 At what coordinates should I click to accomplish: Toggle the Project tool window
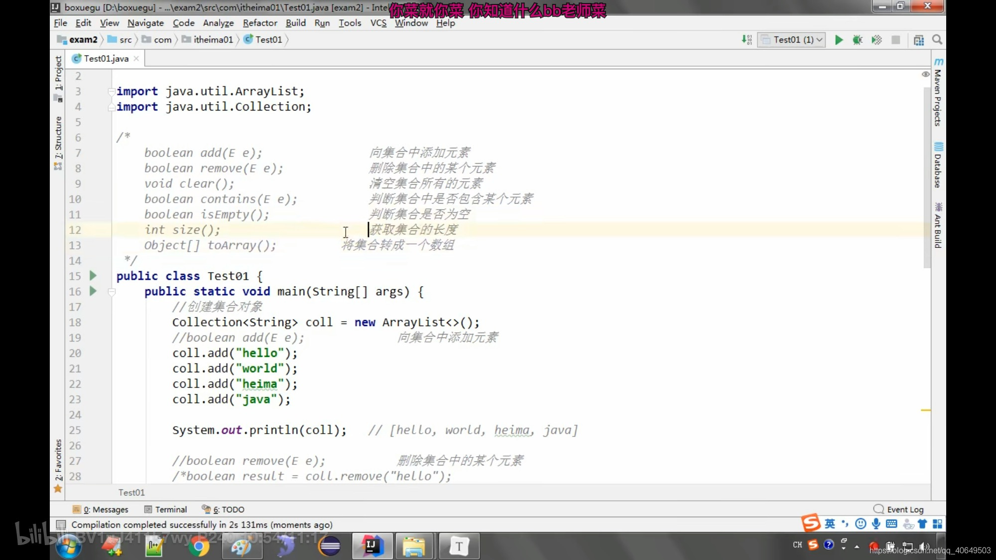[58, 78]
